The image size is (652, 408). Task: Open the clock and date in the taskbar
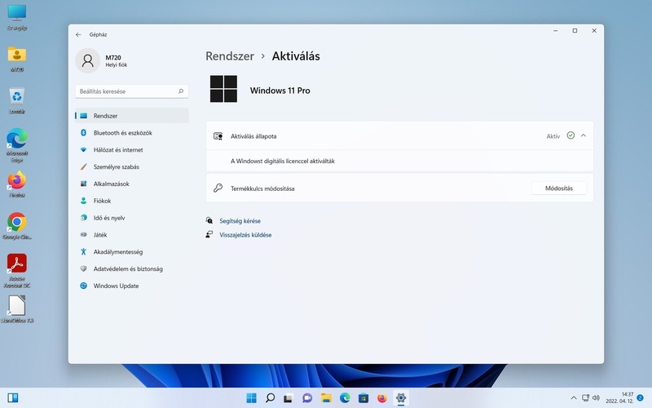pos(619,398)
